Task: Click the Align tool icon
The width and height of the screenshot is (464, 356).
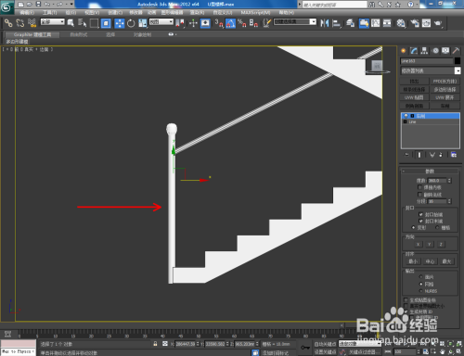Action: [x=336, y=23]
